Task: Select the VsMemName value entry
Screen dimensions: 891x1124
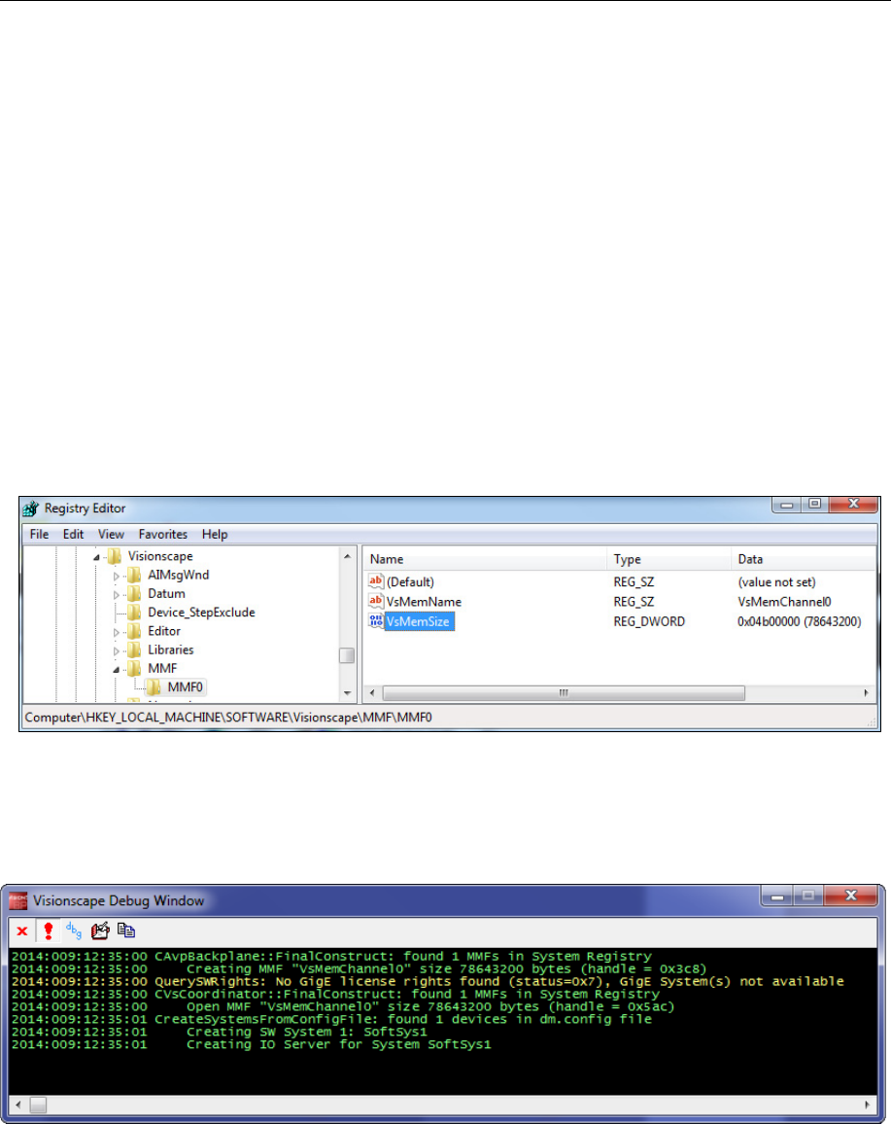Action: [x=424, y=602]
